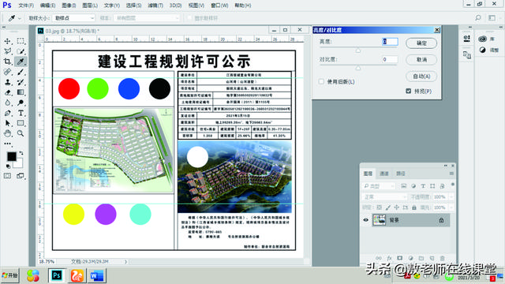
Task: Open the 取样大小 dropdown
Action: point(74,18)
